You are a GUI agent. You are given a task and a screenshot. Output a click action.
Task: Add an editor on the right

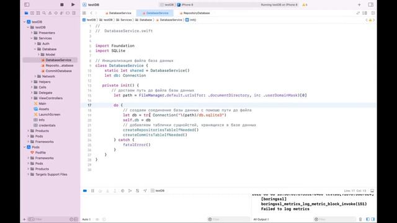pyautogui.click(x=373, y=13)
